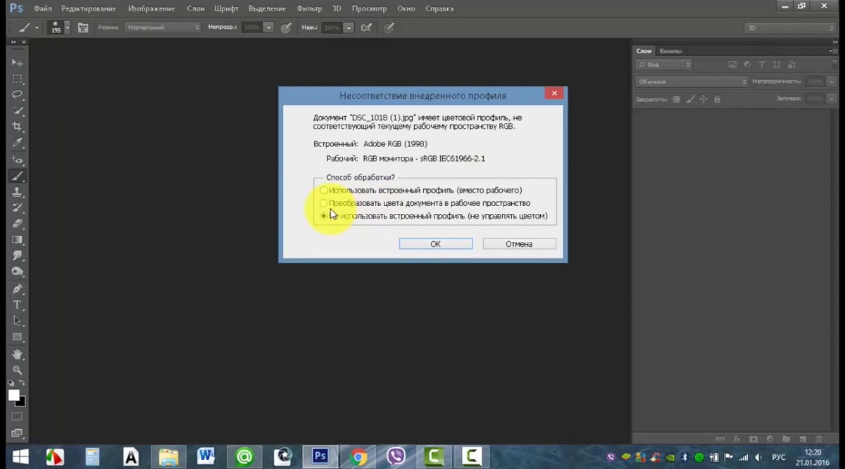Viewport: 845px width, 469px height.
Task: Select the Eyedropper tool
Action: pyautogui.click(x=18, y=143)
